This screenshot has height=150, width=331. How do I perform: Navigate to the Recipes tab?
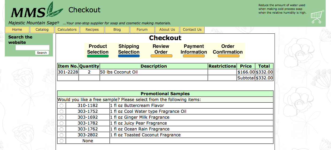pyautogui.click(x=92, y=30)
